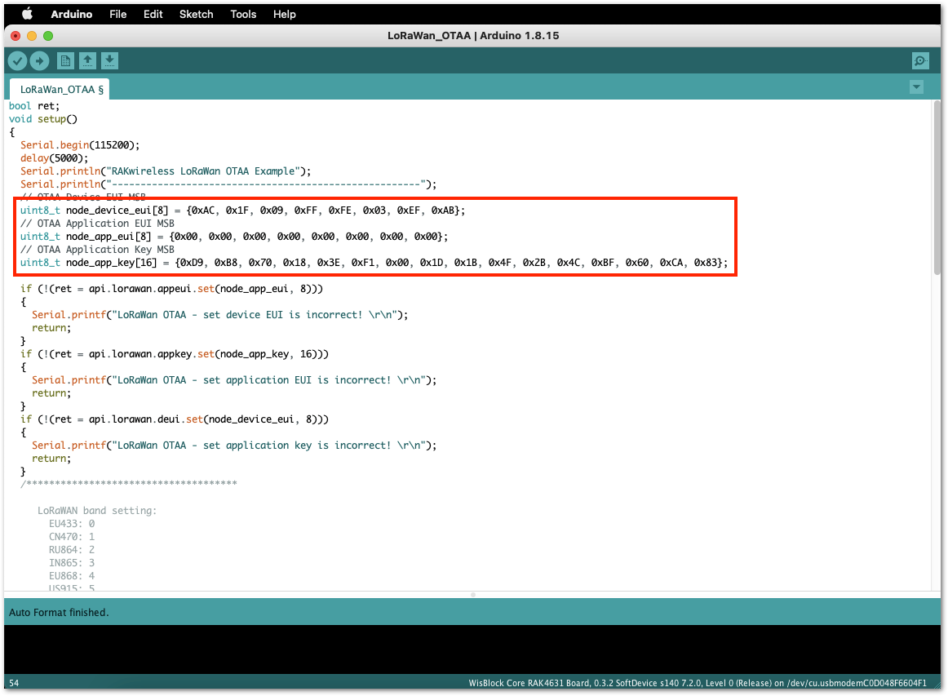This screenshot has width=948, height=696.
Task: Expand the tab options dropdown arrow
Action: coord(916,87)
